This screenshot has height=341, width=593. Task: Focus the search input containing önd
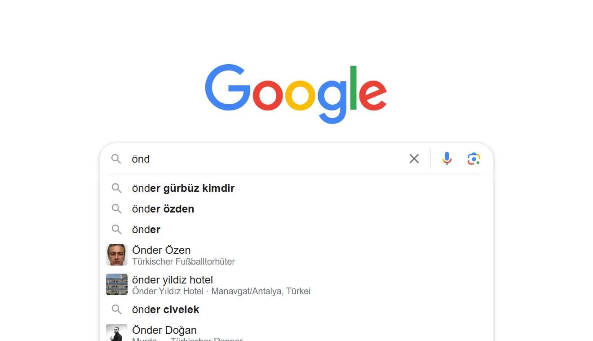(265, 159)
